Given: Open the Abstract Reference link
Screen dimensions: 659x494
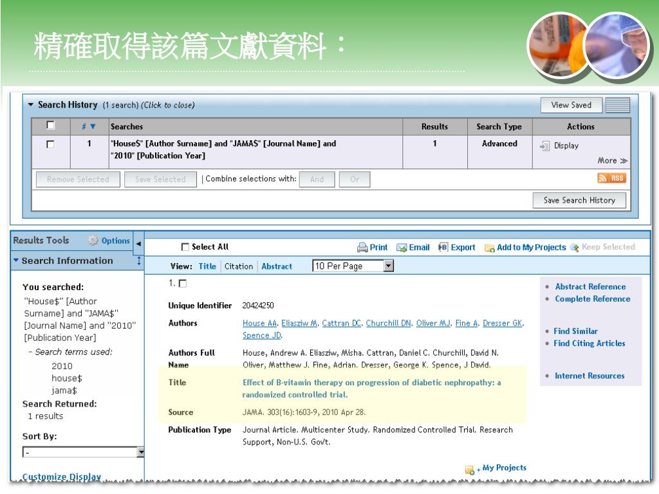Looking at the screenshot, I should pos(590,286).
